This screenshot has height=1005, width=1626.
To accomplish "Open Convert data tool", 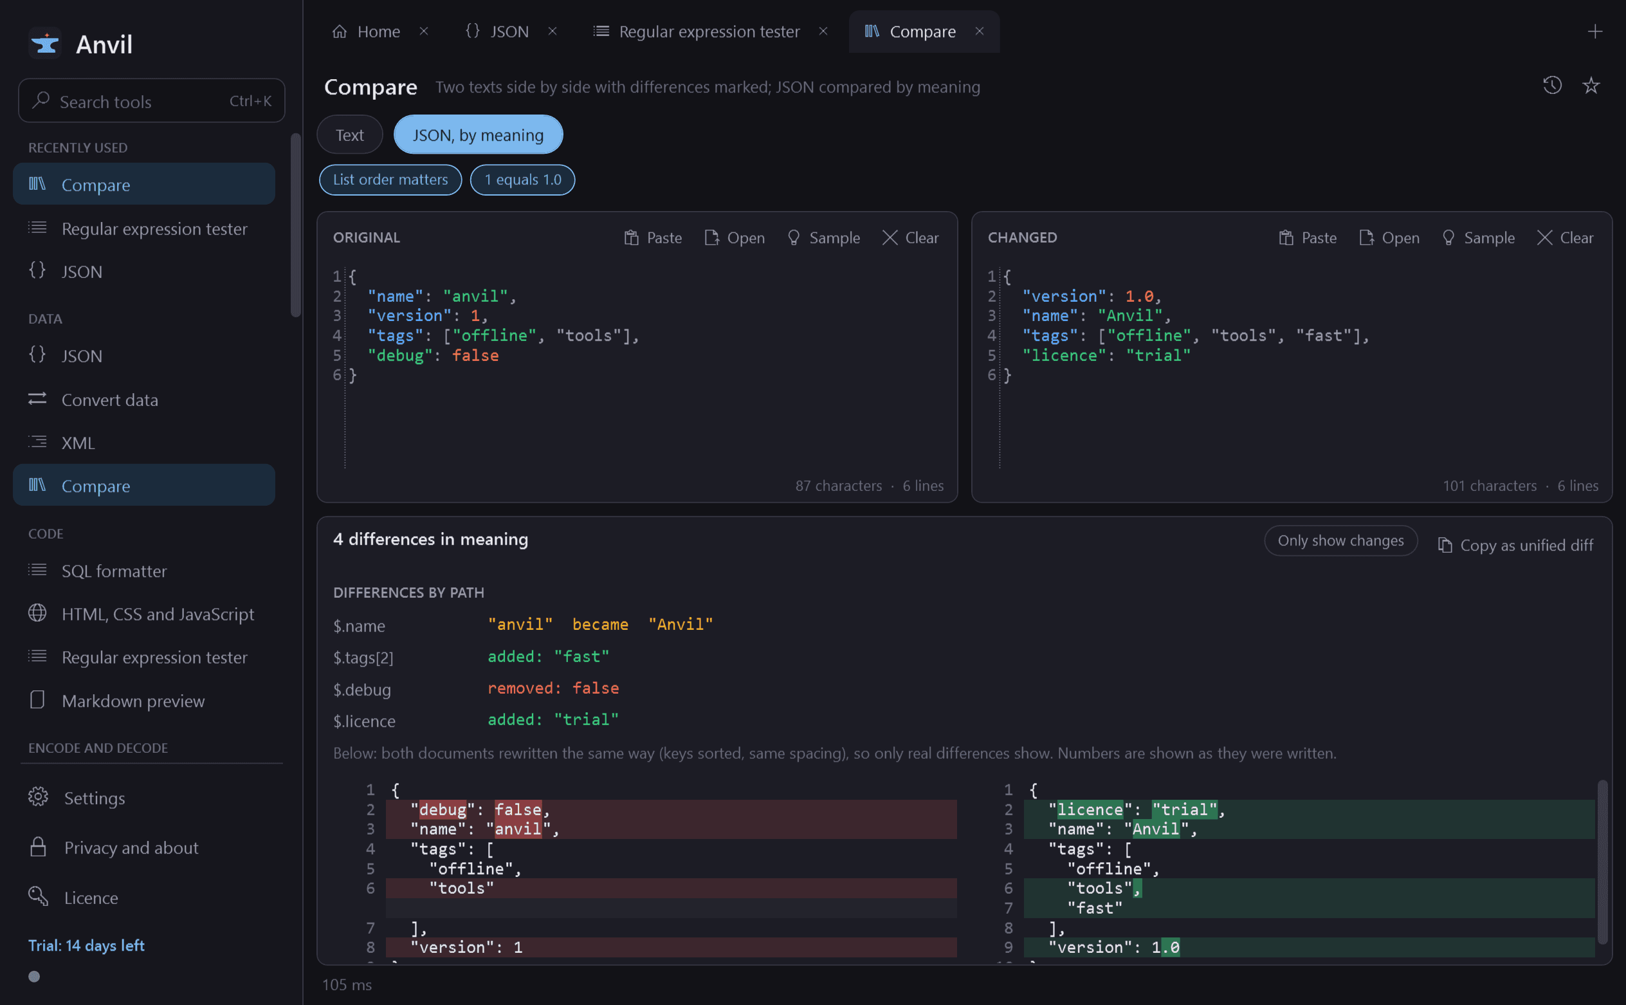I will [143, 400].
